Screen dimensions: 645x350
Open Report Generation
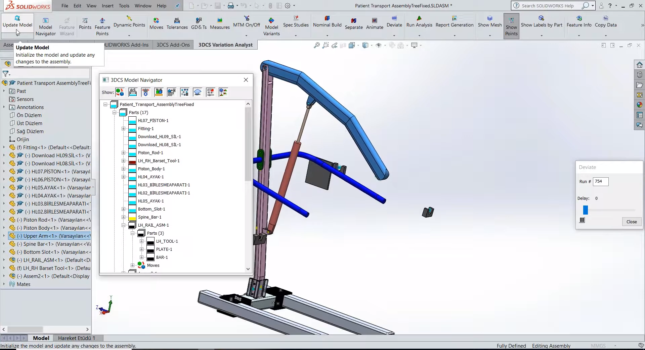click(455, 23)
